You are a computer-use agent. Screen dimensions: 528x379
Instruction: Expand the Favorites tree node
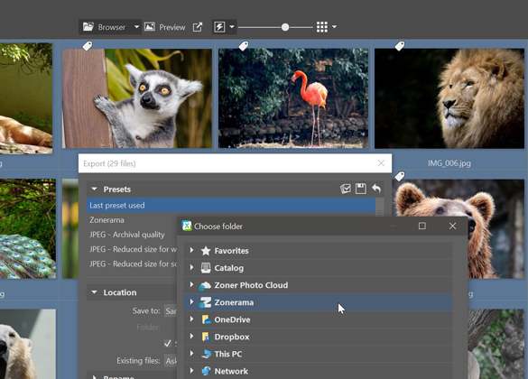[x=191, y=251]
